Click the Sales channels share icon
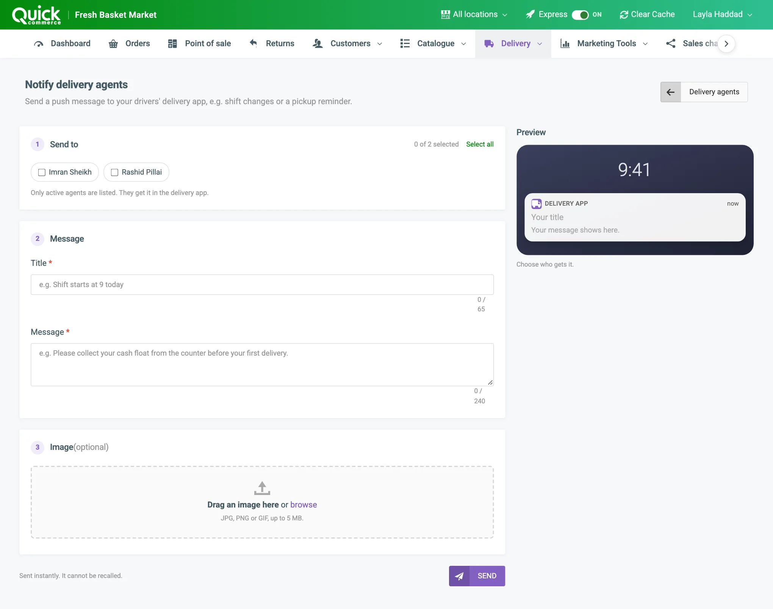Image resolution: width=773 pixels, height=609 pixels. (671, 44)
